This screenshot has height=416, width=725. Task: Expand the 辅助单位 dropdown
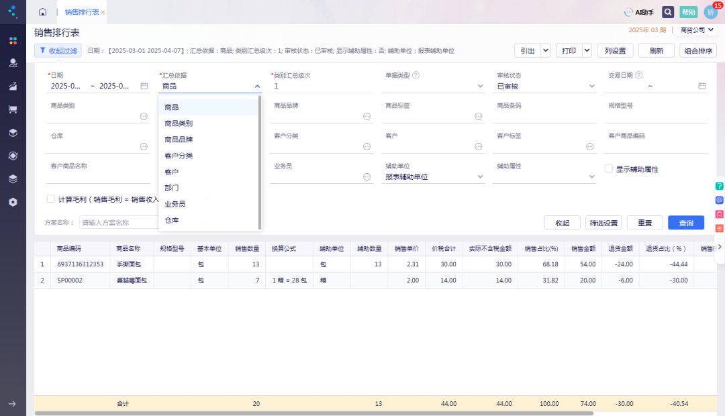pos(480,176)
